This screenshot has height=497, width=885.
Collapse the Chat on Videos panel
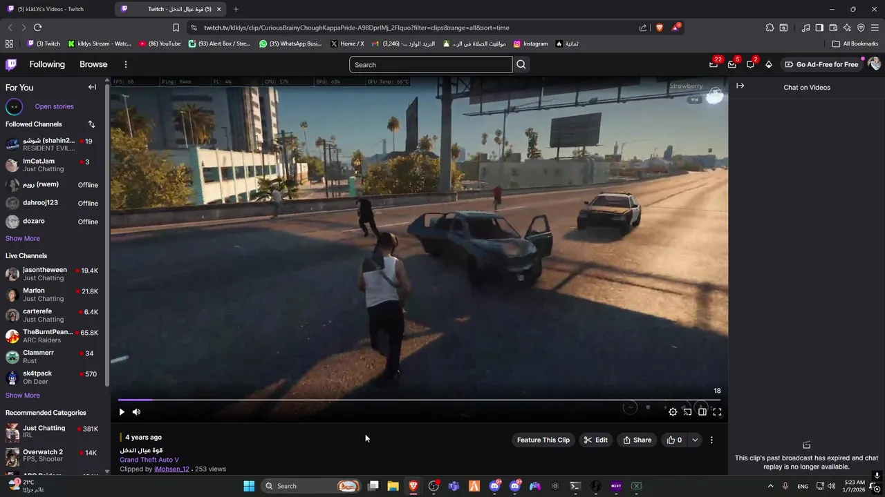pos(740,86)
